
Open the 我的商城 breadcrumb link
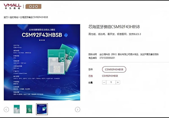(x=14, y=17)
